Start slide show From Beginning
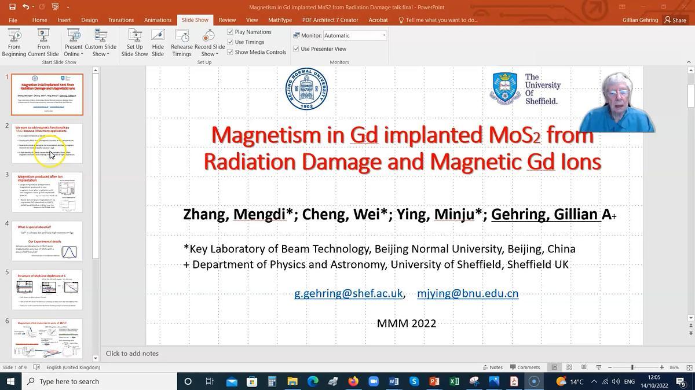695x390 pixels. 14,43
